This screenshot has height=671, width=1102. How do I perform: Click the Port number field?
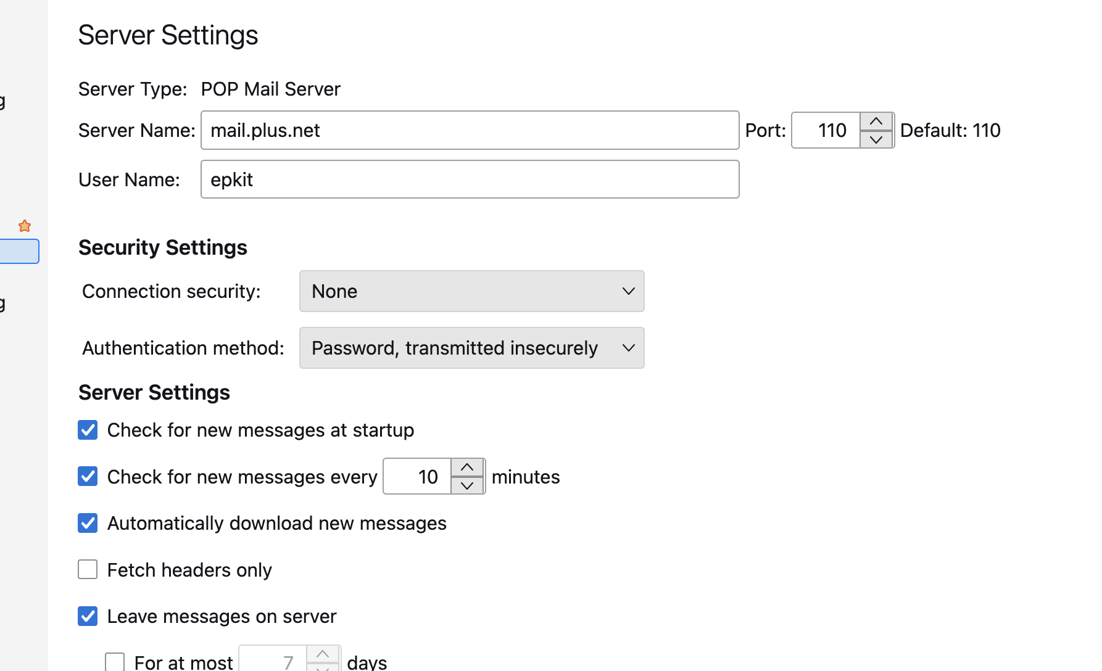pyautogui.click(x=826, y=130)
